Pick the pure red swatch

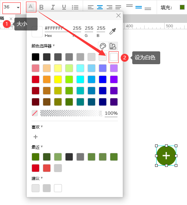tap(36, 79)
